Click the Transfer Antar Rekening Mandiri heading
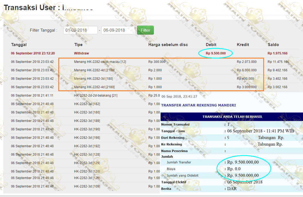 [x=198, y=105]
